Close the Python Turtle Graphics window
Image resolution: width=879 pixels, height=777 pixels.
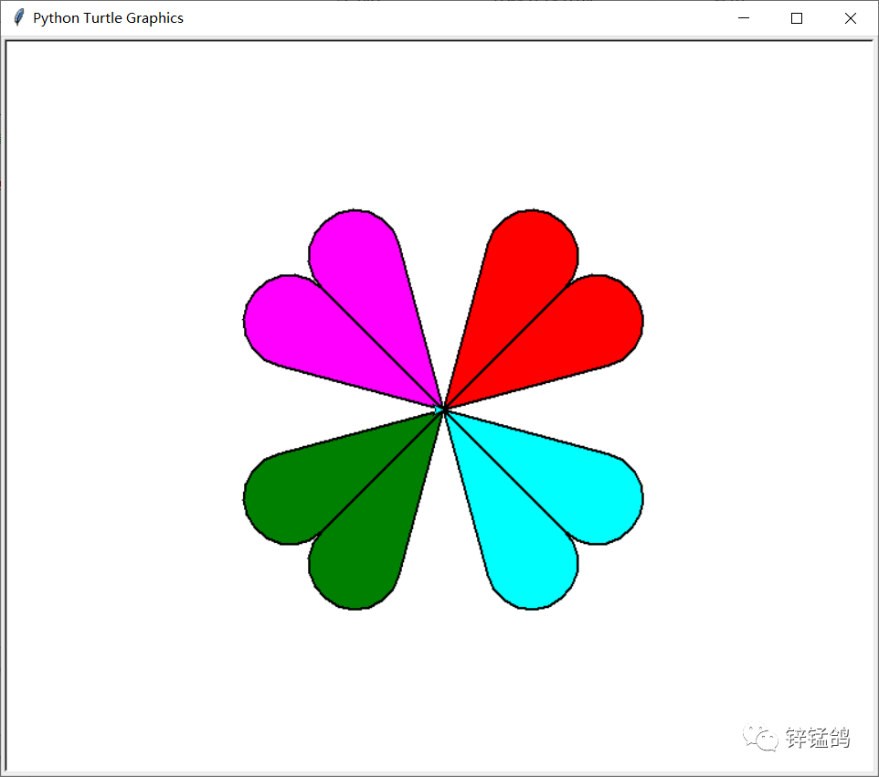850,17
